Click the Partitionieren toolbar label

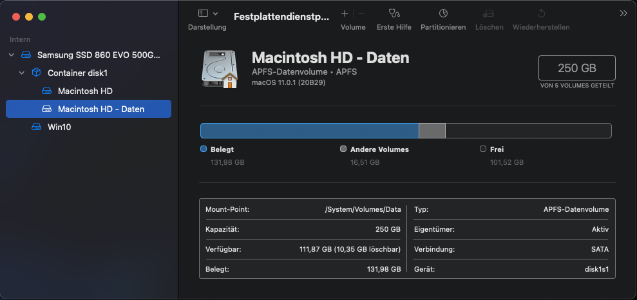(443, 27)
